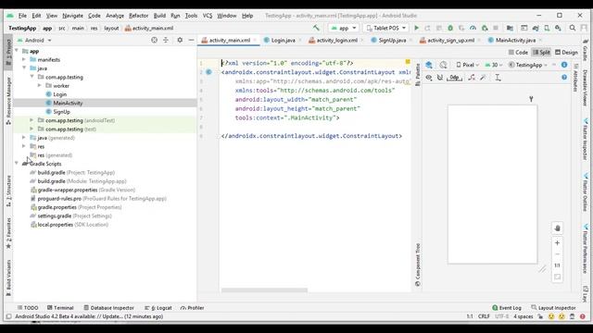Open the API 30 version dropdown
Viewport: 593px width, 333px height.
[494, 65]
